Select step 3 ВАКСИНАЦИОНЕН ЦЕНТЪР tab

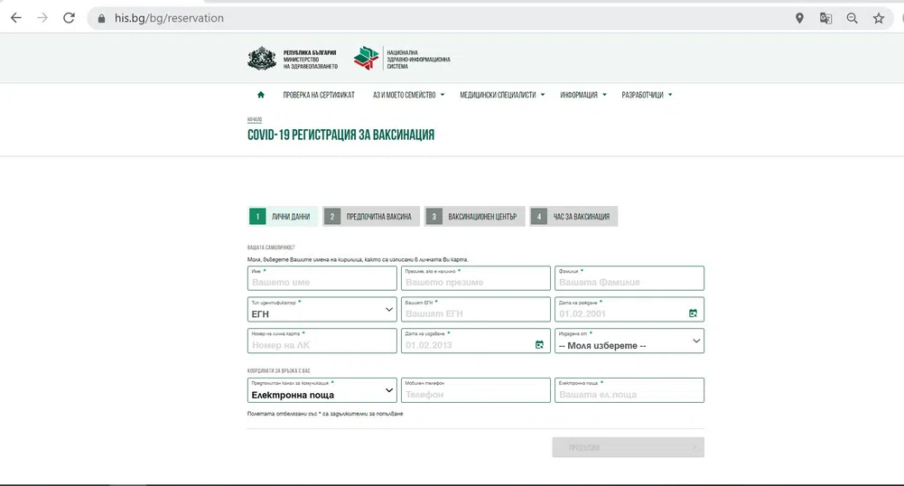475,217
